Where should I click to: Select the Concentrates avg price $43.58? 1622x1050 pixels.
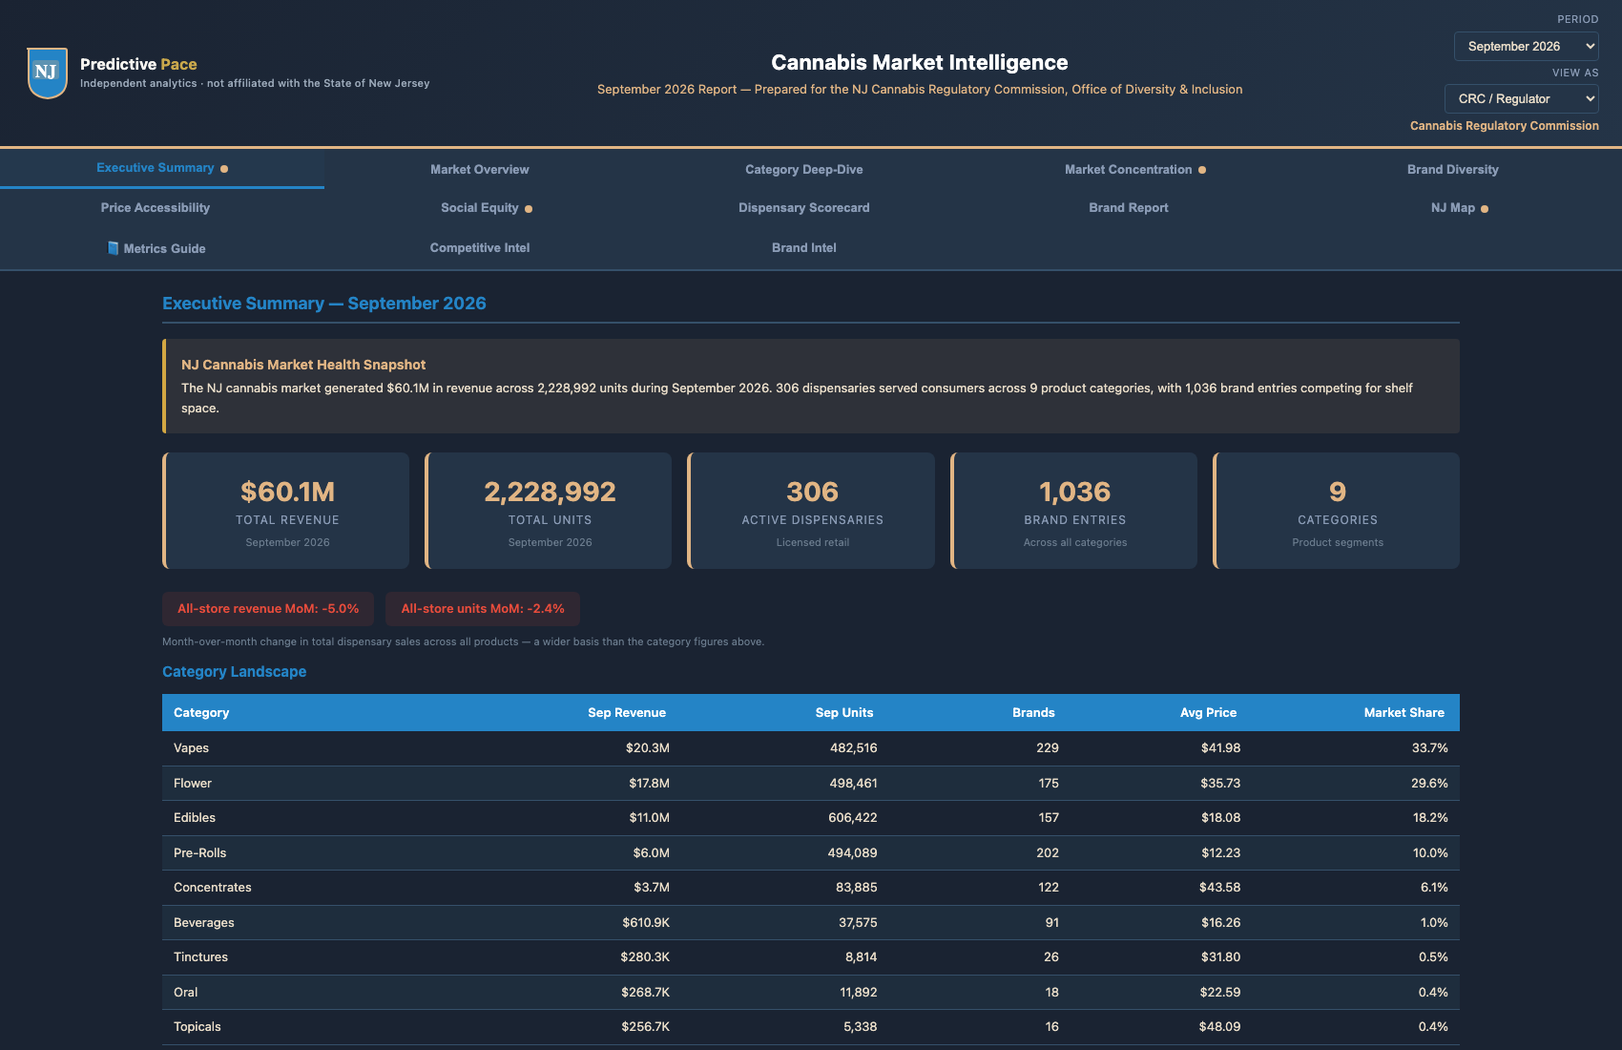point(1219,887)
